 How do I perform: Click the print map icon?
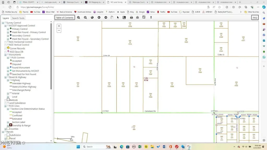pos(131,17)
